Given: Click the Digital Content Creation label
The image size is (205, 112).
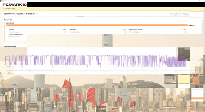Looking at the screenshot, I should click(x=136, y=29).
